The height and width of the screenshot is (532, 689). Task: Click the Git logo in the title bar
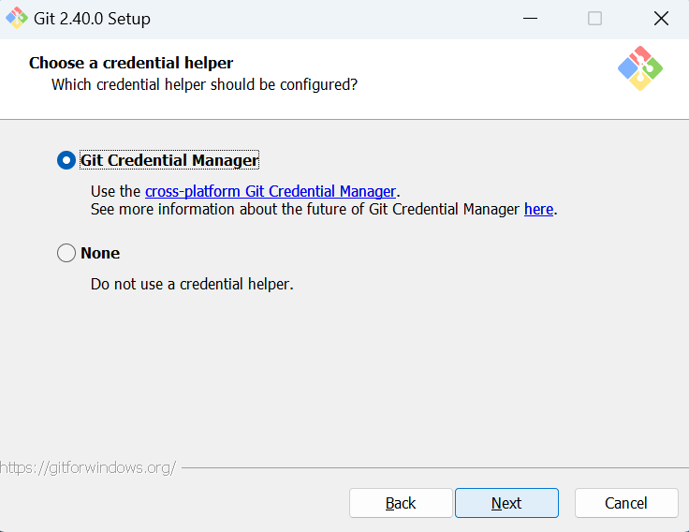pyautogui.click(x=17, y=18)
